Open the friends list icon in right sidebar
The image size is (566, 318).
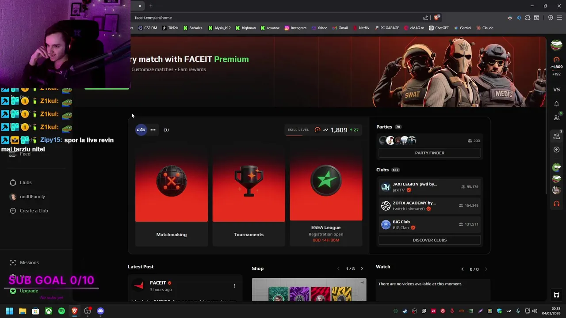tap(556, 117)
